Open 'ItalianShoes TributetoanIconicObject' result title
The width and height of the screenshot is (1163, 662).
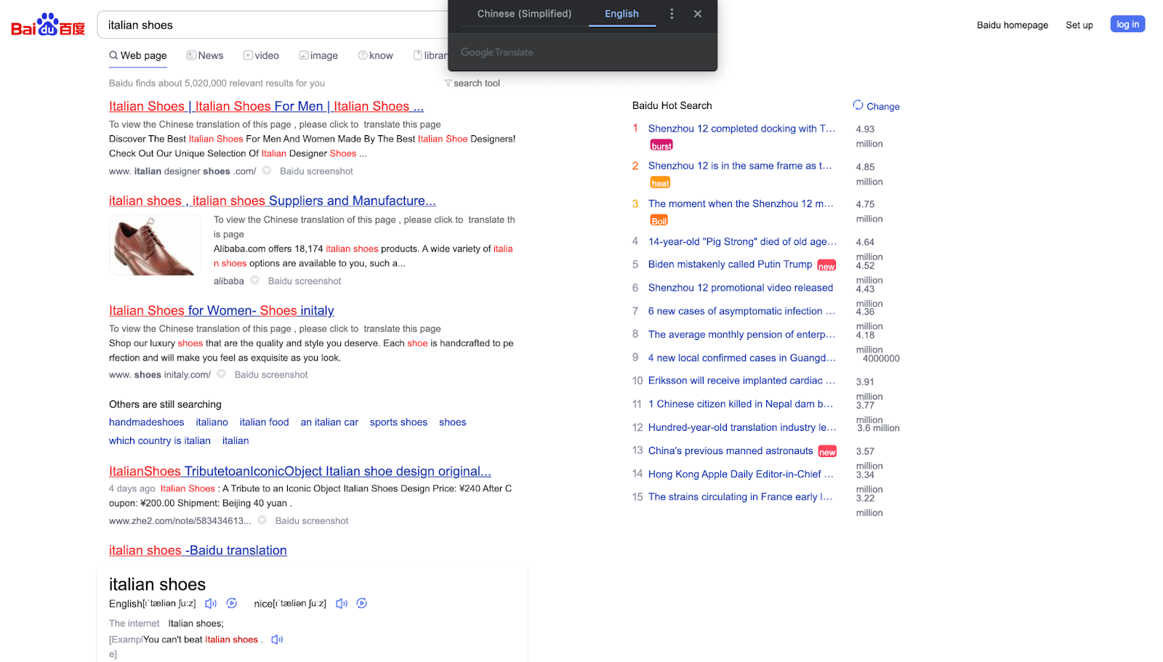pos(300,472)
